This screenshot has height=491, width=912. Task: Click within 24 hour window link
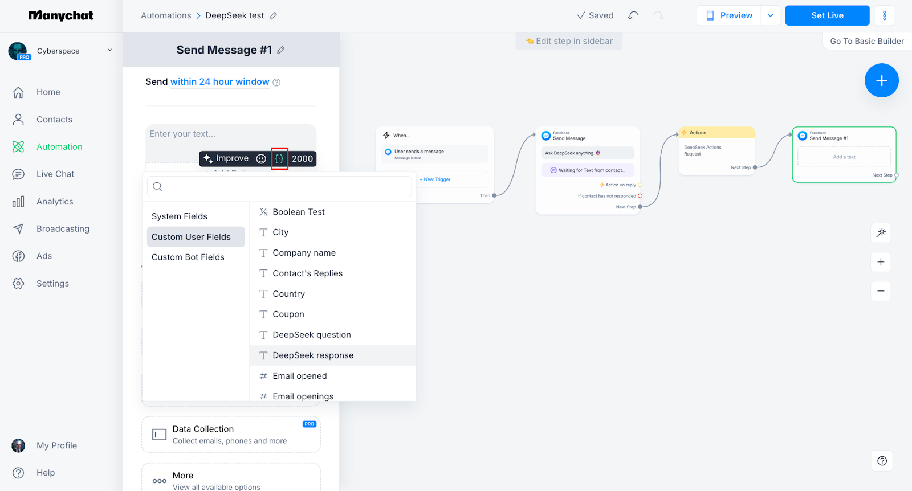pos(219,82)
